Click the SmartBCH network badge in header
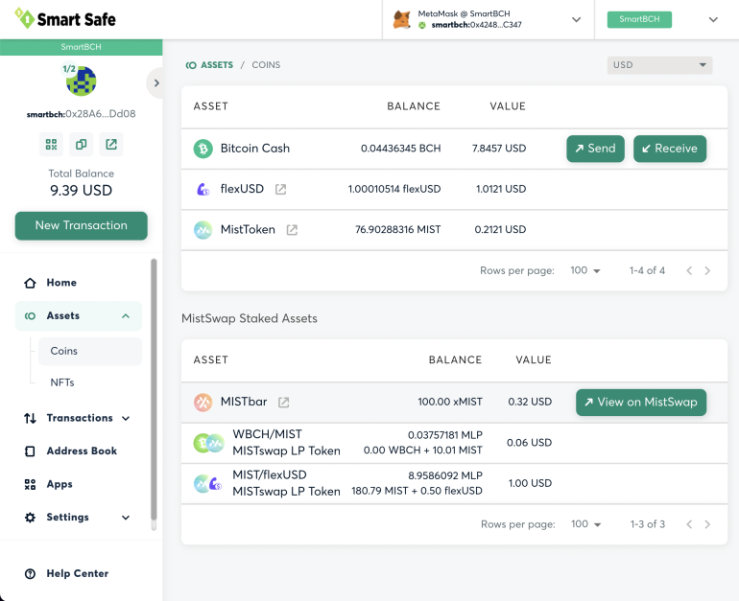The width and height of the screenshot is (739, 601). point(639,19)
